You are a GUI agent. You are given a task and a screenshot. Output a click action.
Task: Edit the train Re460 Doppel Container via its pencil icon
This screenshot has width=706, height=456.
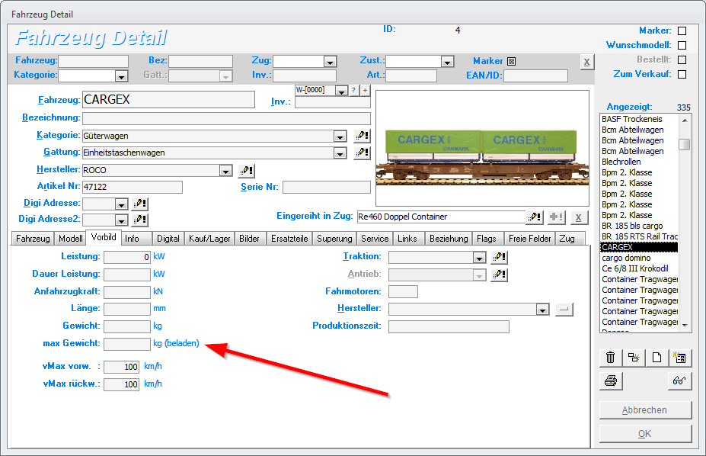(x=535, y=217)
